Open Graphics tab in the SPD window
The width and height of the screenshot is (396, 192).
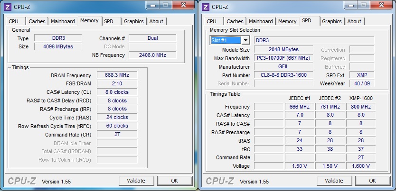[x=331, y=21]
